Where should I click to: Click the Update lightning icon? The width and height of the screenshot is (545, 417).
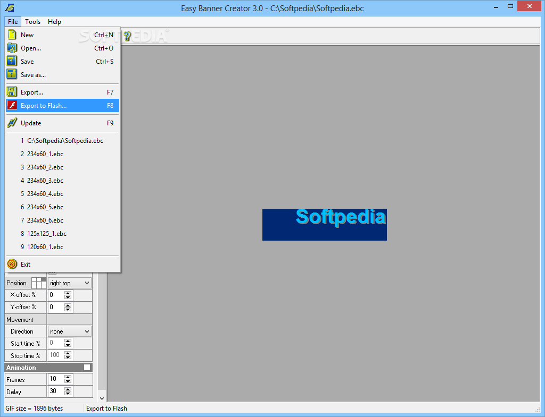[x=12, y=123]
